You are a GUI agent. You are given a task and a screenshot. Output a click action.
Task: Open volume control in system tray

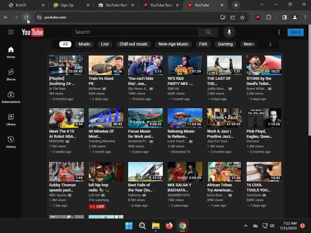[272, 226]
